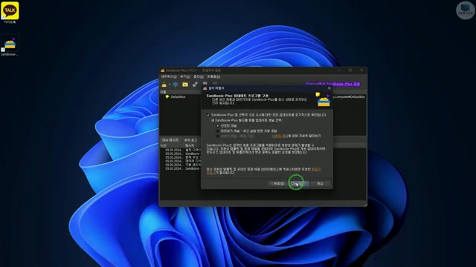Switch to the Sbie Messages tab
The image size is (476, 267).
tap(170, 140)
